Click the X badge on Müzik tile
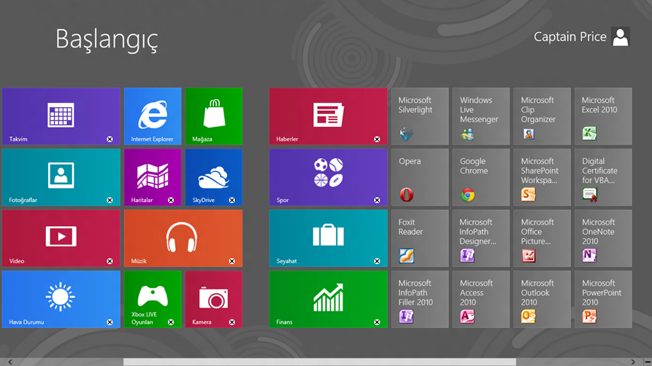This screenshot has width=652, height=366. pos(232,261)
